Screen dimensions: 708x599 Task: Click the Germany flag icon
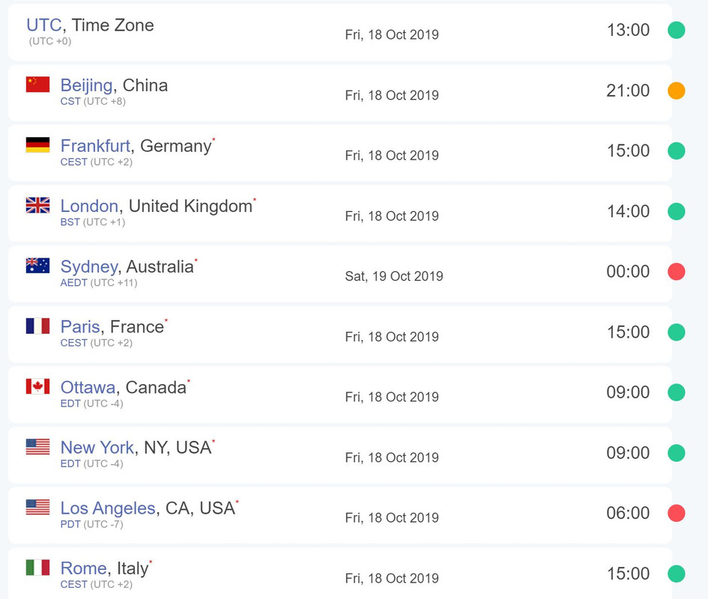(38, 145)
